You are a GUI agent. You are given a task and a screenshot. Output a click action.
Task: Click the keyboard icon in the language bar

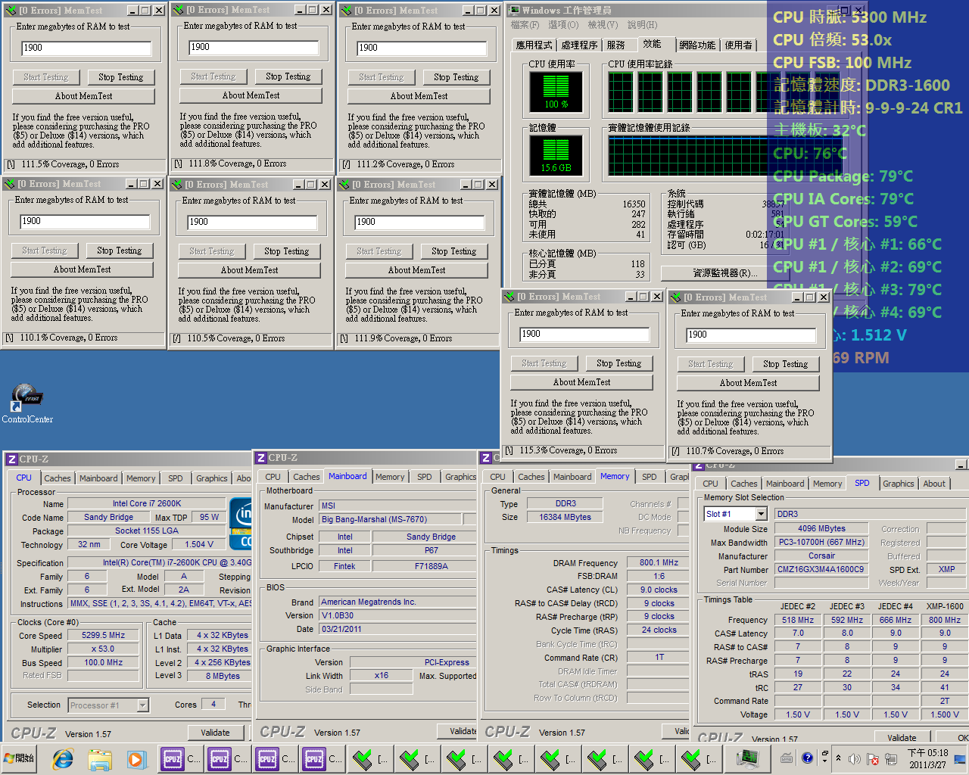(x=787, y=758)
